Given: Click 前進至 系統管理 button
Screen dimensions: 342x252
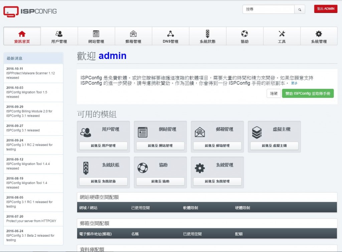Looking at the screenshot, I should click(217, 181).
